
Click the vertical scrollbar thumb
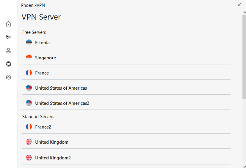click(x=244, y=57)
